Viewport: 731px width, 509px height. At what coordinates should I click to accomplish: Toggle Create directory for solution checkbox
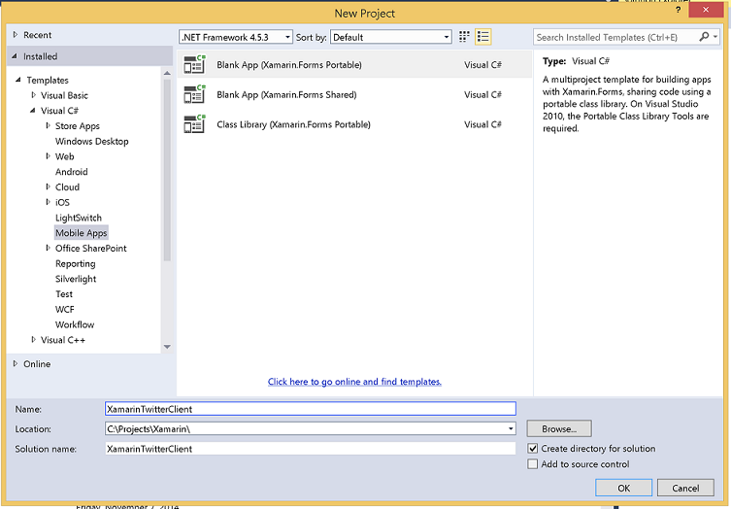tap(532, 449)
